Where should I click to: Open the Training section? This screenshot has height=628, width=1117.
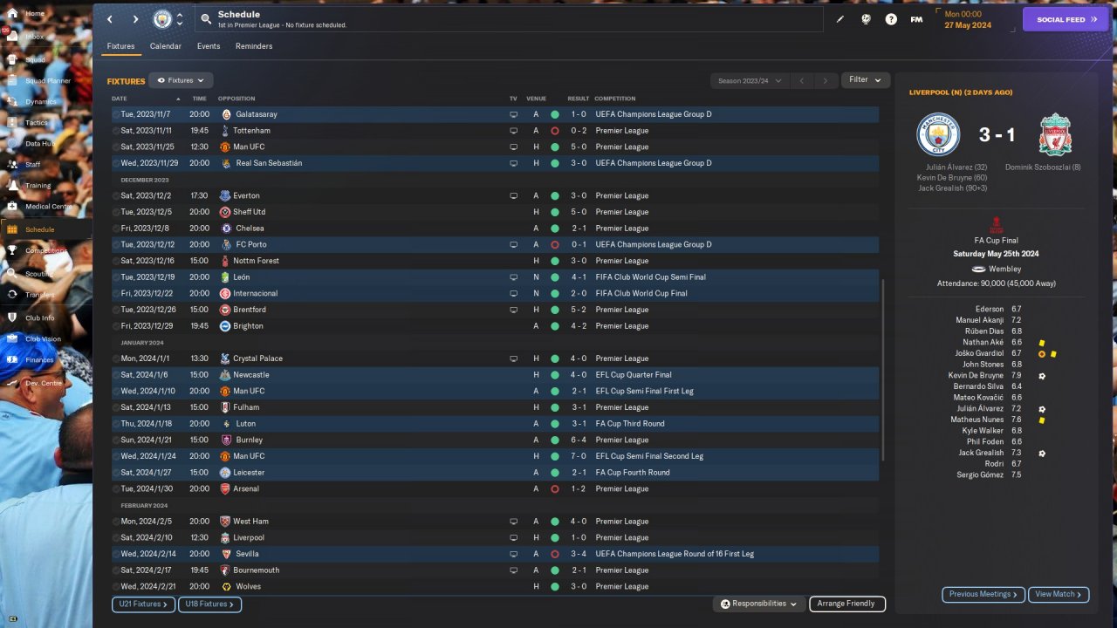tap(38, 186)
